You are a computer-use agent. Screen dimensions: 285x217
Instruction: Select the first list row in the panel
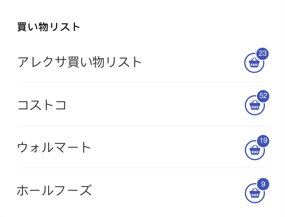click(142, 61)
